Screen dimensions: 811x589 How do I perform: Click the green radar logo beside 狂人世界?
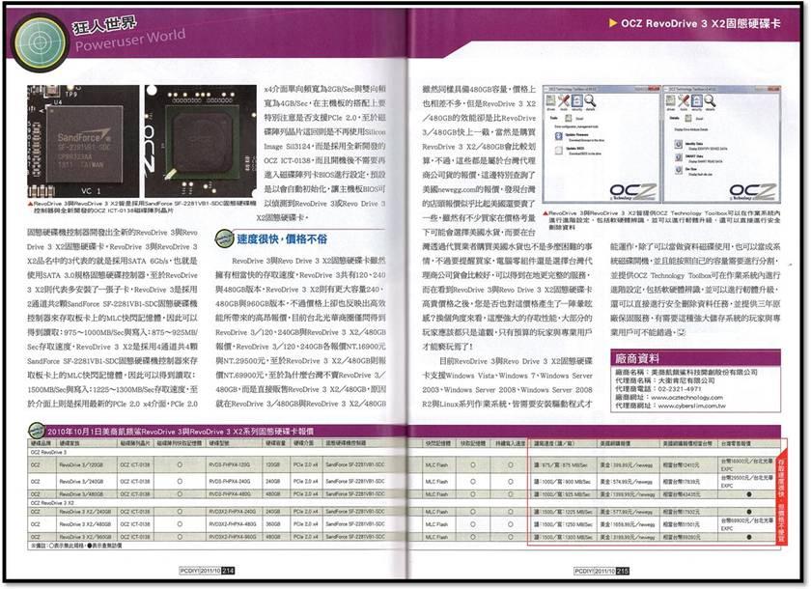point(40,43)
